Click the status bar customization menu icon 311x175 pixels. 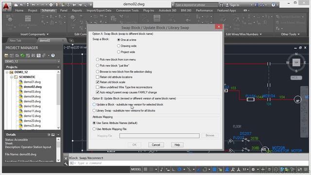(x=306, y=169)
